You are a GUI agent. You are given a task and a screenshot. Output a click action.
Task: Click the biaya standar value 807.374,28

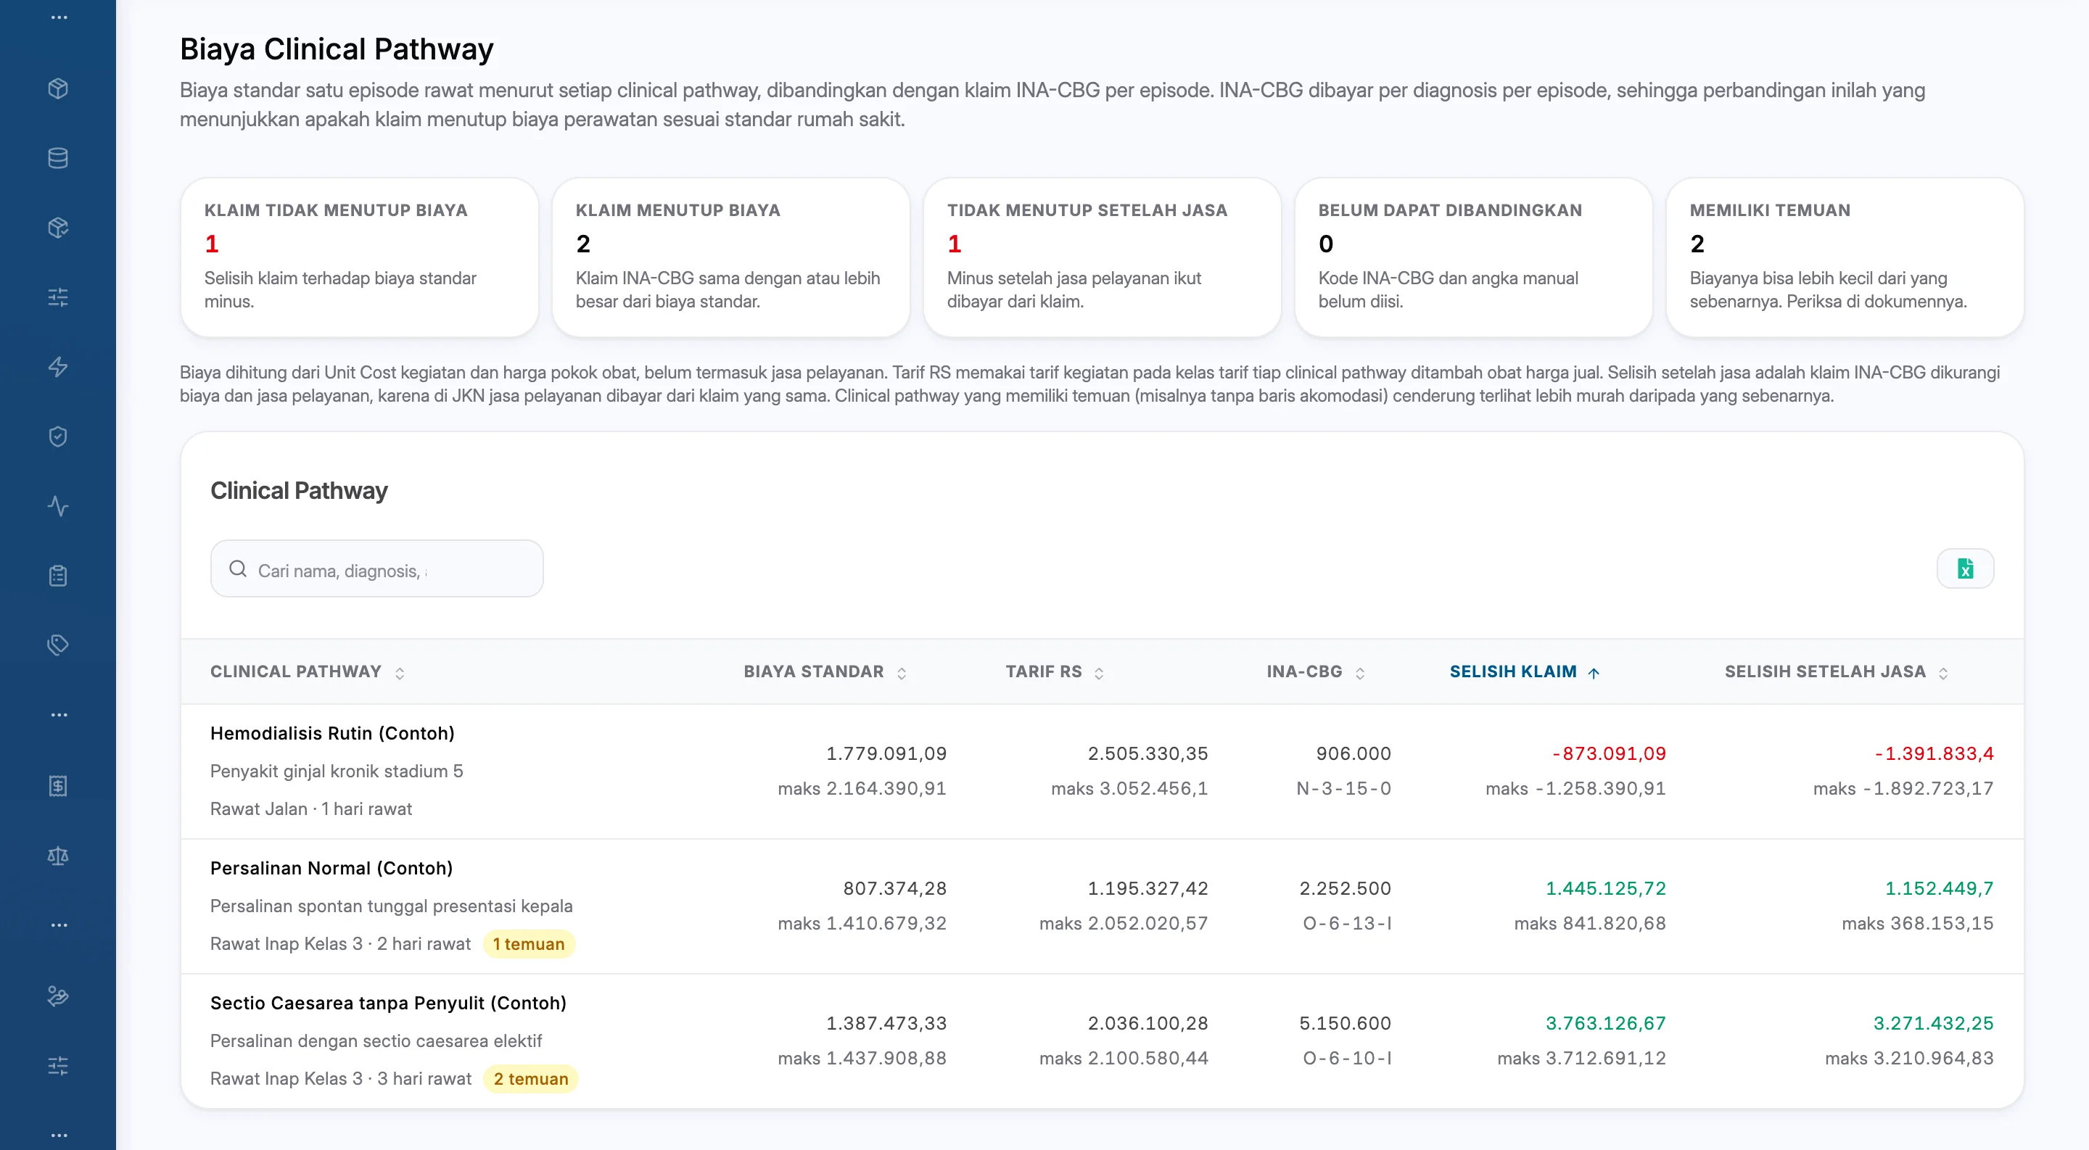point(894,889)
